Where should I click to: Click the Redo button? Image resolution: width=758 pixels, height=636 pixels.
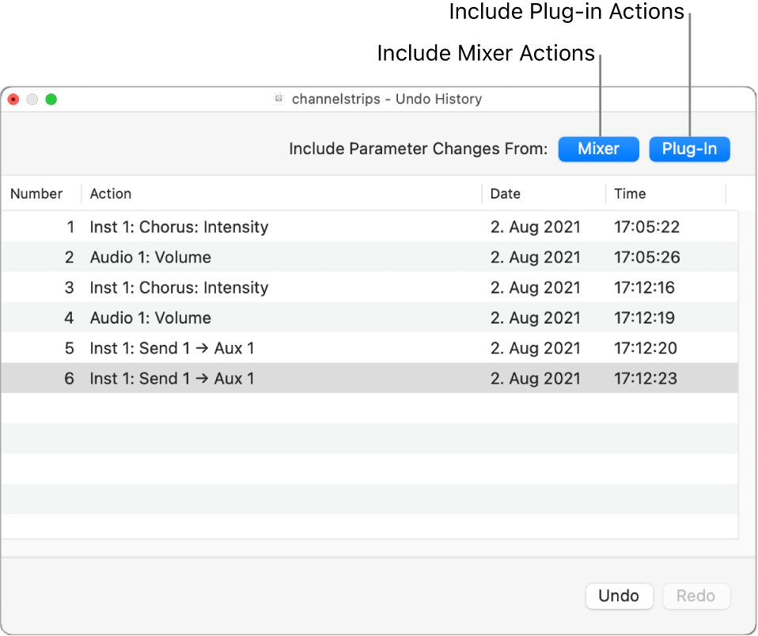pos(696,596)
